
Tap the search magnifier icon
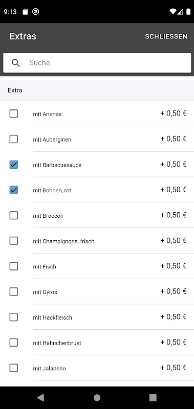16,63
